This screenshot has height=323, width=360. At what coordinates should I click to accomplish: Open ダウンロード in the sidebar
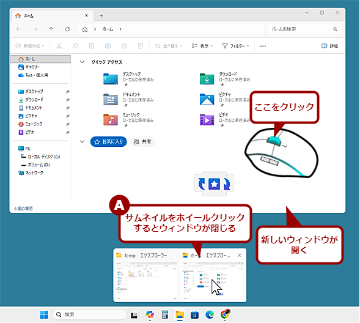tap(31, 100)
